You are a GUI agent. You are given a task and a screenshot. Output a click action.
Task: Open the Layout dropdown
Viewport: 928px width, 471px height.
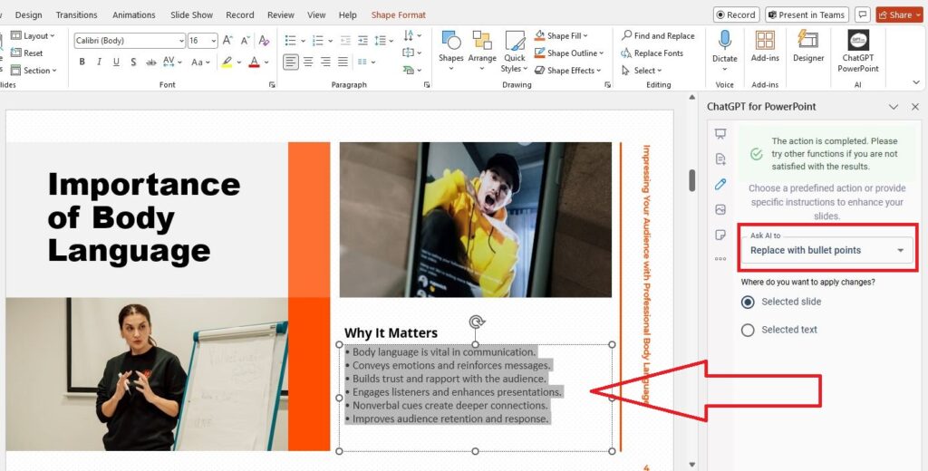pos(33,35)
